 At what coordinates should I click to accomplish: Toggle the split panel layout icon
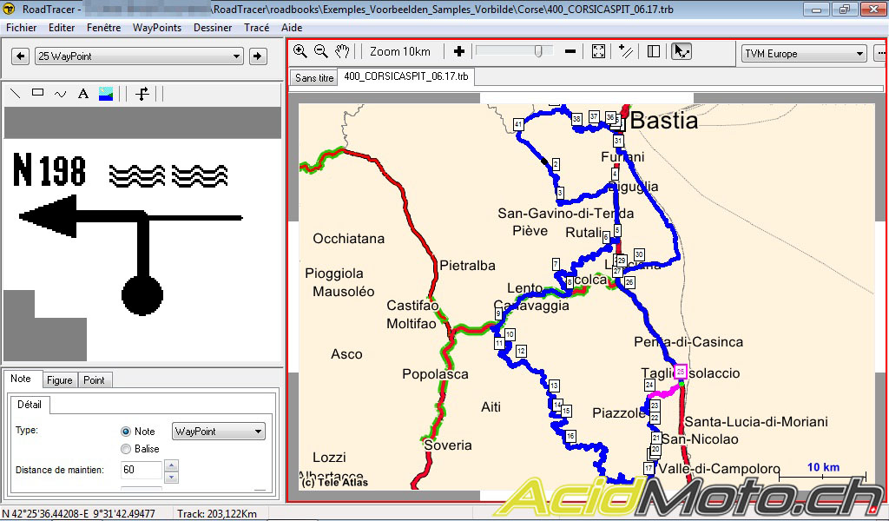pos(654,51)
